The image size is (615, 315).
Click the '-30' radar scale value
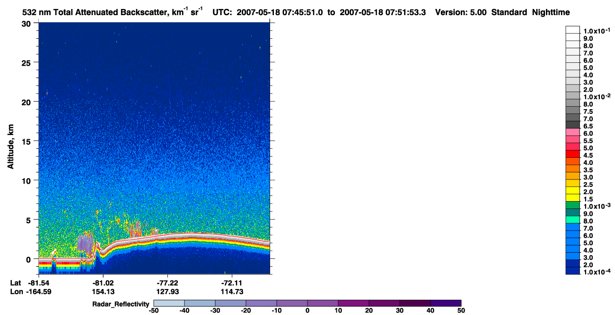(x=215, y=310)
